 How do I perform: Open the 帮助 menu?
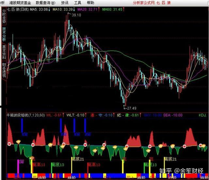90,3
